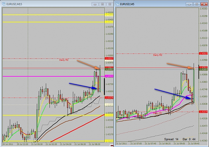
Task: Click the magenta 1.42820 price tag in M15
Action: pyautogui.click(x=109, y=76)
